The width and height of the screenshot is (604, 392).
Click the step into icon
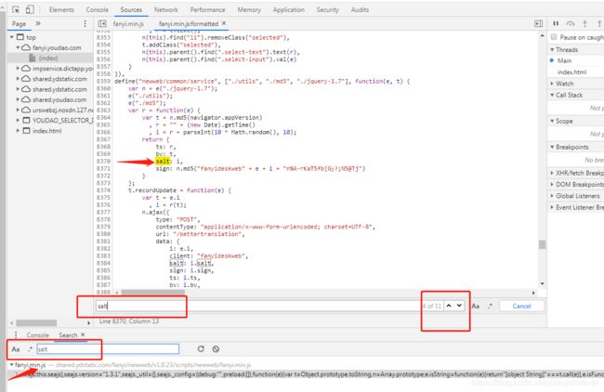click(584, 23)
